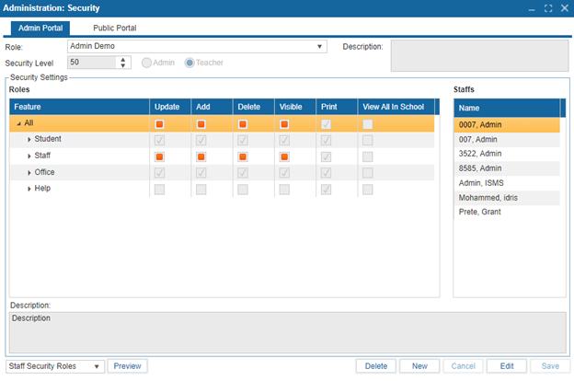Click the Cancel button
Image resolution: width=574 pixels, height=381 pixels.
click(x=463, y=366)
